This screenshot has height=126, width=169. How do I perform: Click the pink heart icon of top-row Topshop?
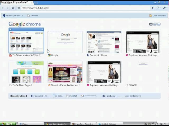127,55
